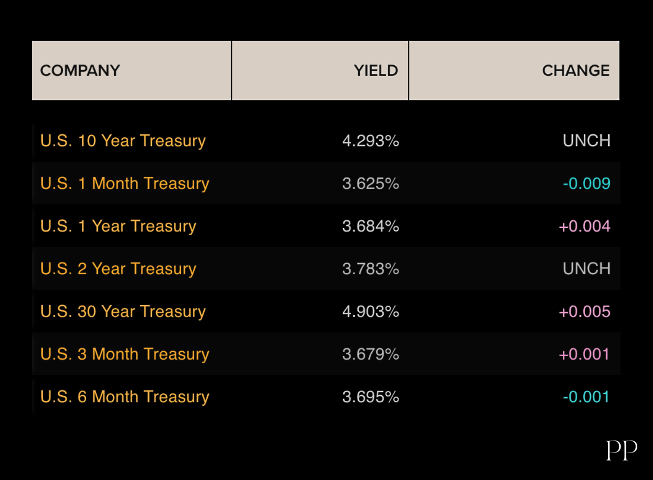The height and width of the screenshot is (480, 653).
Task: Click the YIELD column header
Action: 376,70
